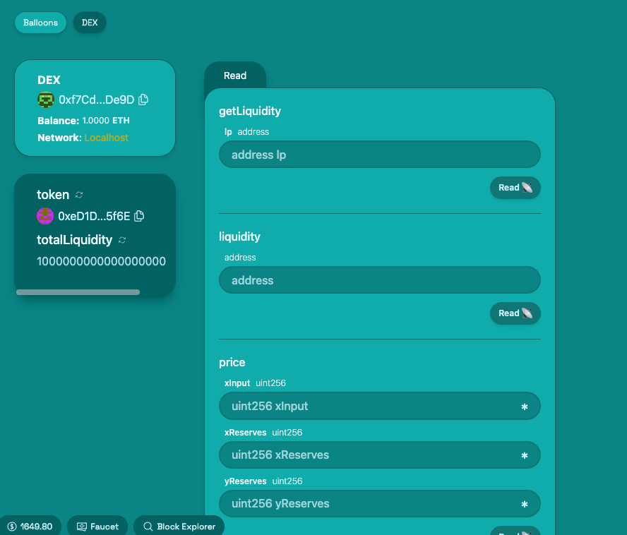
Task: Refresh the token value
Action: click(x=79, y=195)
